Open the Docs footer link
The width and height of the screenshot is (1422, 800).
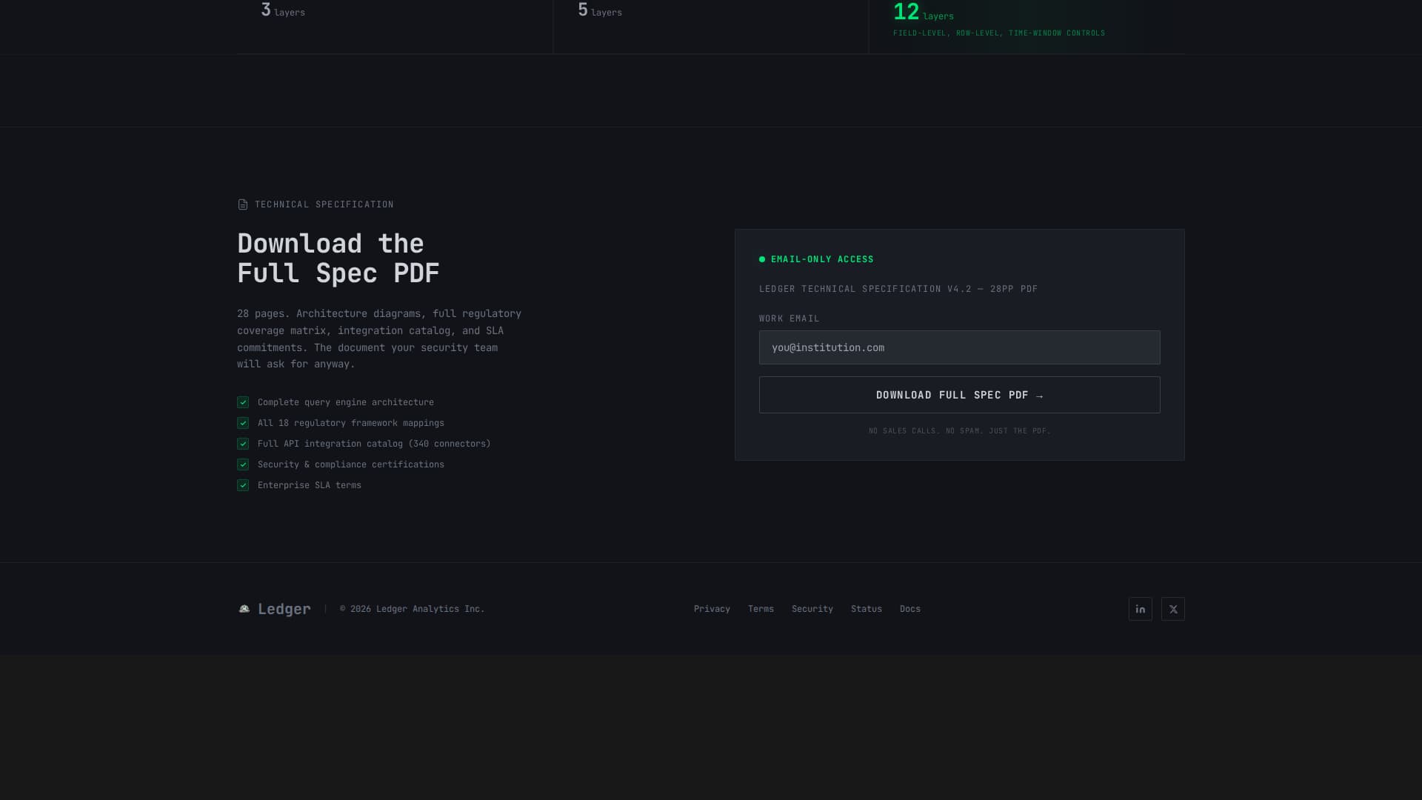(x=909, y=609)
